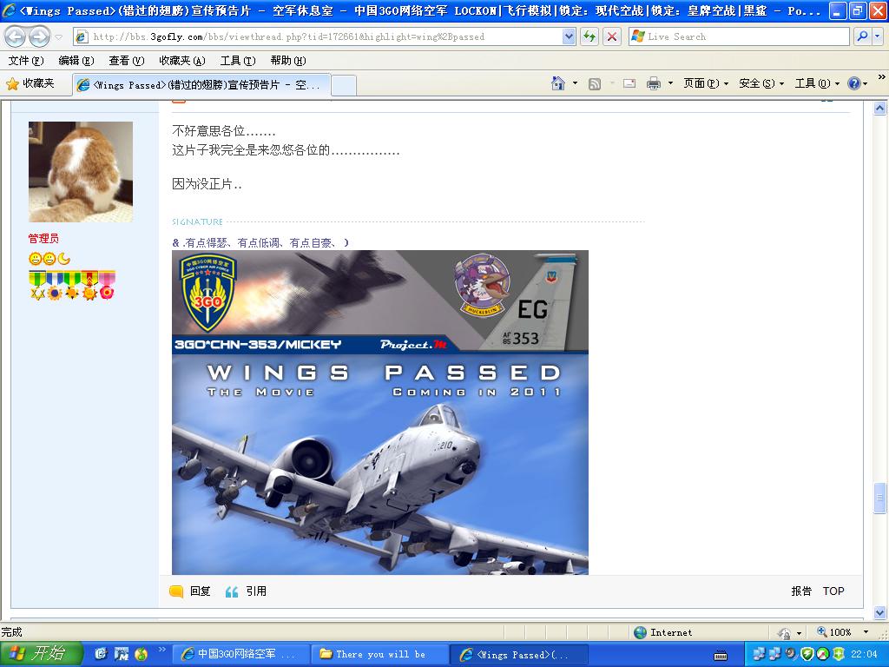Click the Internet security zone indicator

pos(663,632)
